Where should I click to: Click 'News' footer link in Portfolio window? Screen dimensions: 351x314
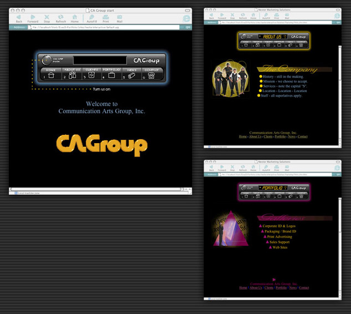tap(293, 287)
